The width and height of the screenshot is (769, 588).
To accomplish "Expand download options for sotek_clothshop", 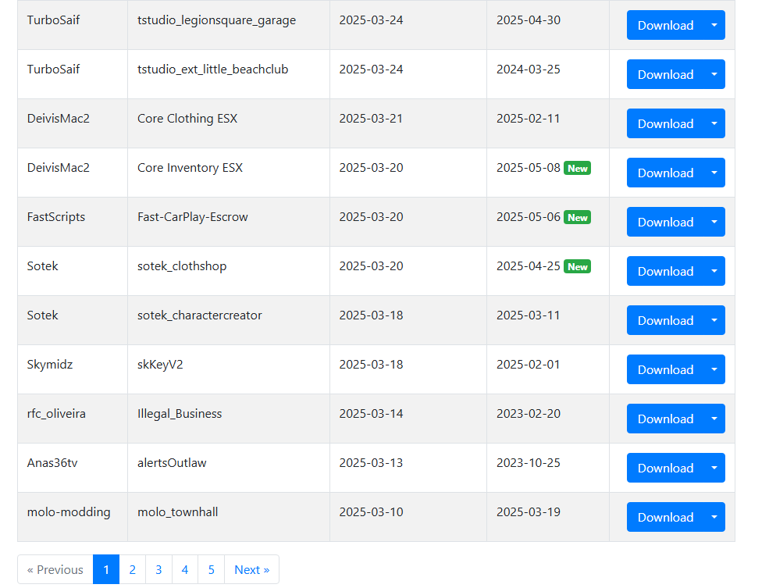I will 714,271.
